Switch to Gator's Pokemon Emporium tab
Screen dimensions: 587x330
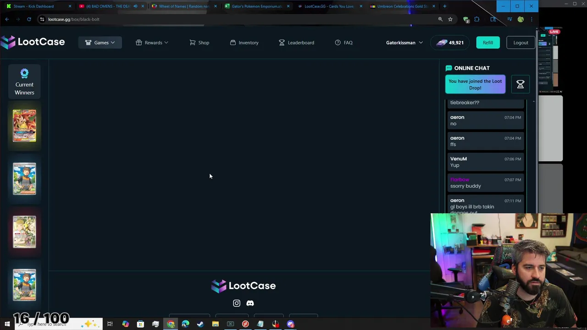coord(257,6)
